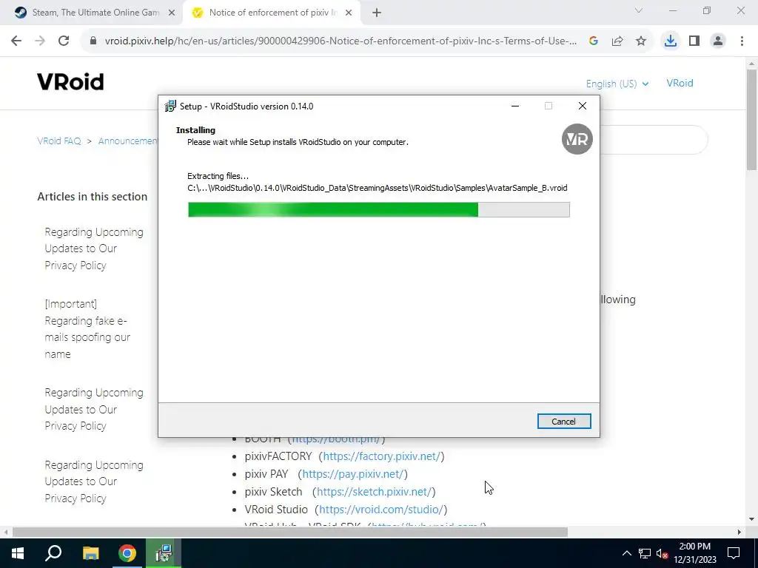Go to VRoid FAQ breadcrumb

[59, 141]
